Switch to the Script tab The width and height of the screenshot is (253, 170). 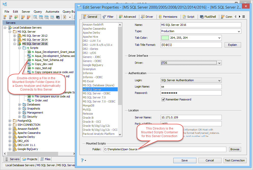[189, 17]
